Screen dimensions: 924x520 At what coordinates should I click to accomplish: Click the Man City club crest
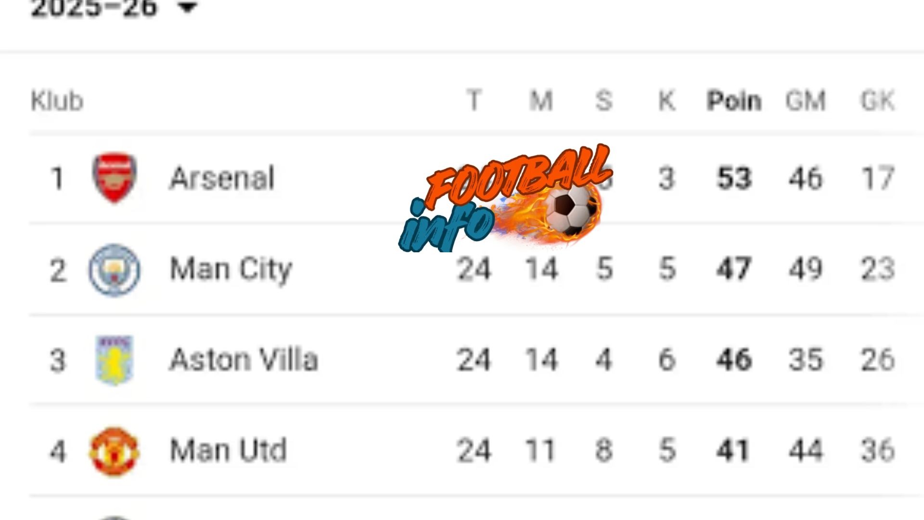coord(114,269)
